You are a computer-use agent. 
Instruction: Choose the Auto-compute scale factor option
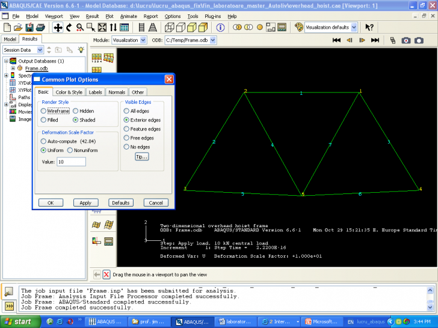(43, 141)
